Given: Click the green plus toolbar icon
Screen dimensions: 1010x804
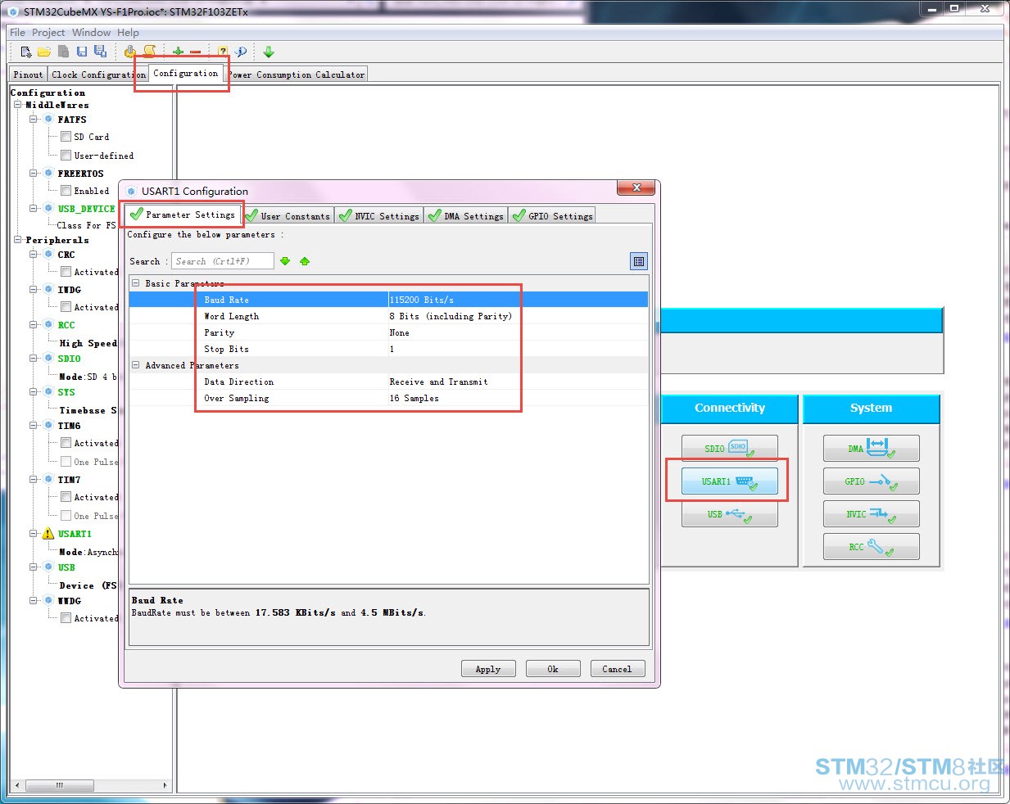Looking at the screenshot, I should click(x=178, y=52).
